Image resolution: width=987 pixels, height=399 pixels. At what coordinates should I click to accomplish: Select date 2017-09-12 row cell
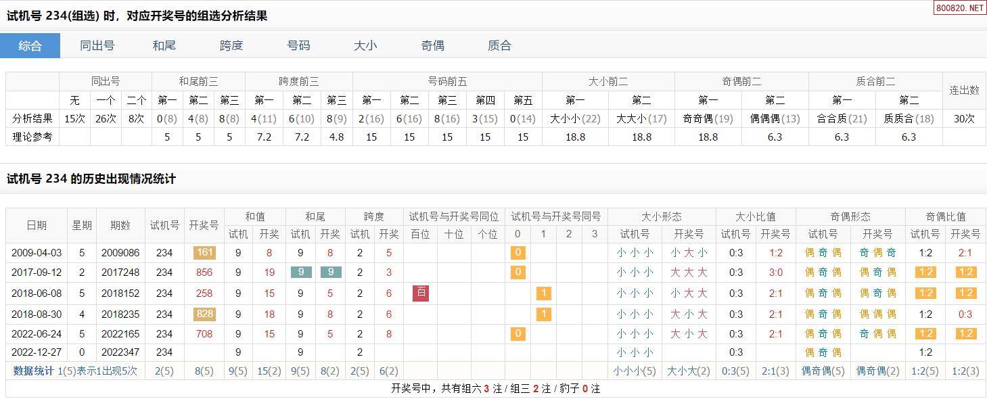[37, 273]
